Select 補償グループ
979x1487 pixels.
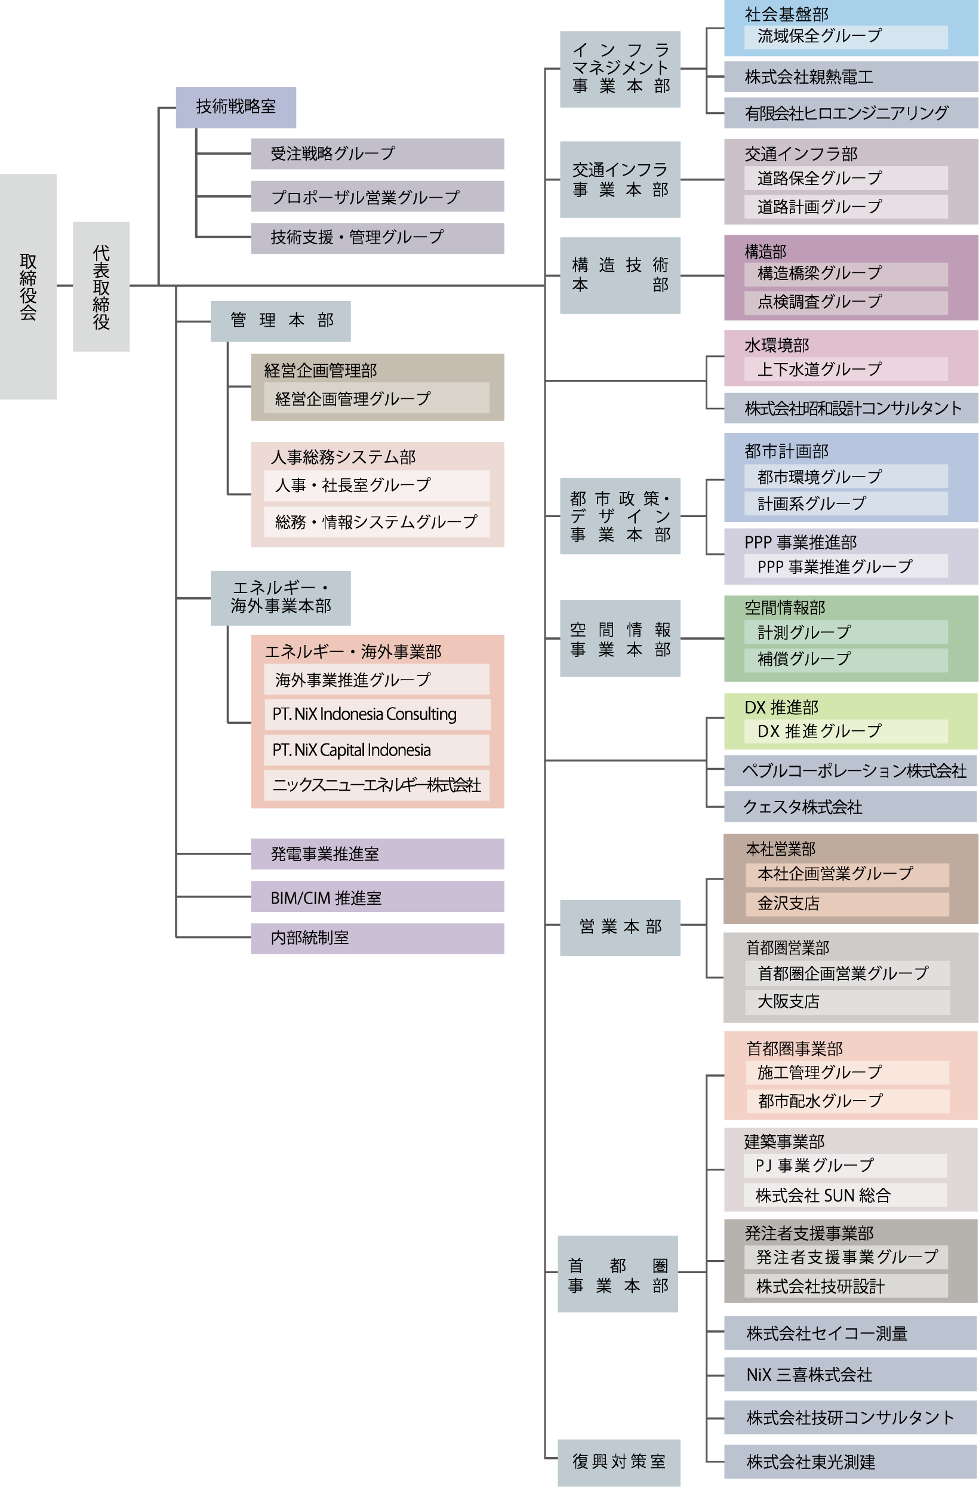pos(846,660)
